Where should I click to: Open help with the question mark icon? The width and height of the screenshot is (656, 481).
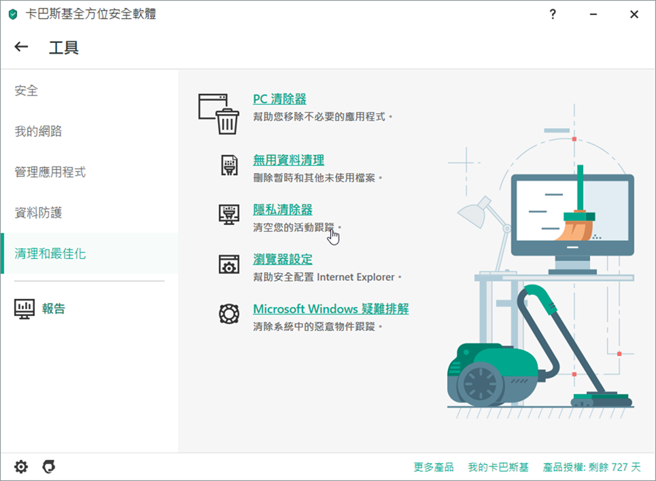tap(553, 14)
